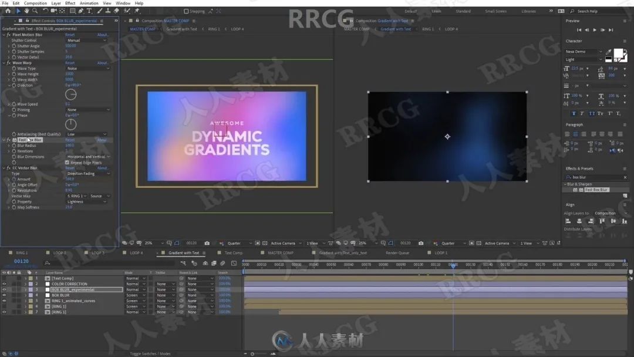Enable the Snapping checkbox
The height and width of the screenshot is (357, 634).
186,11
